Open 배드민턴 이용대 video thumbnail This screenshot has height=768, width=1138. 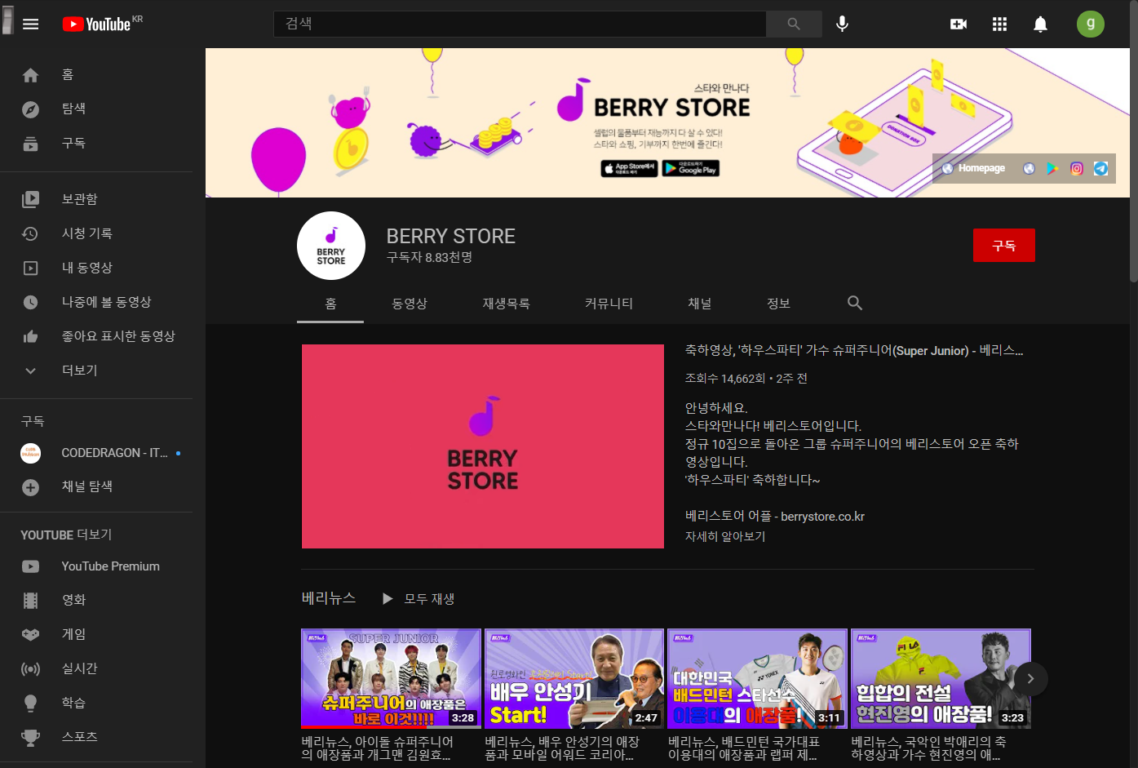(x=758, y=678)
